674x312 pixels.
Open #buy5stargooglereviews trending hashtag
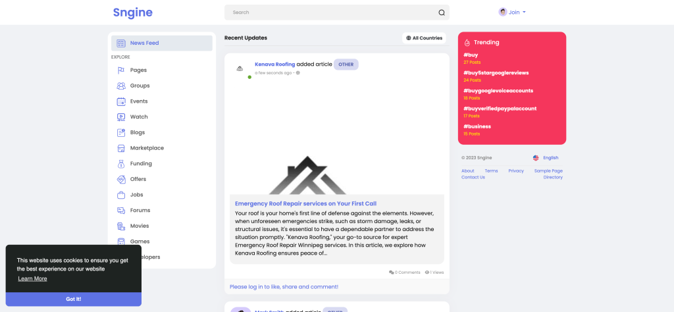496,72
